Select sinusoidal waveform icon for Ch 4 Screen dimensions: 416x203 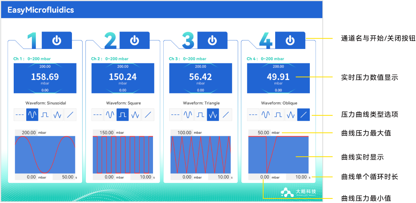266,115
